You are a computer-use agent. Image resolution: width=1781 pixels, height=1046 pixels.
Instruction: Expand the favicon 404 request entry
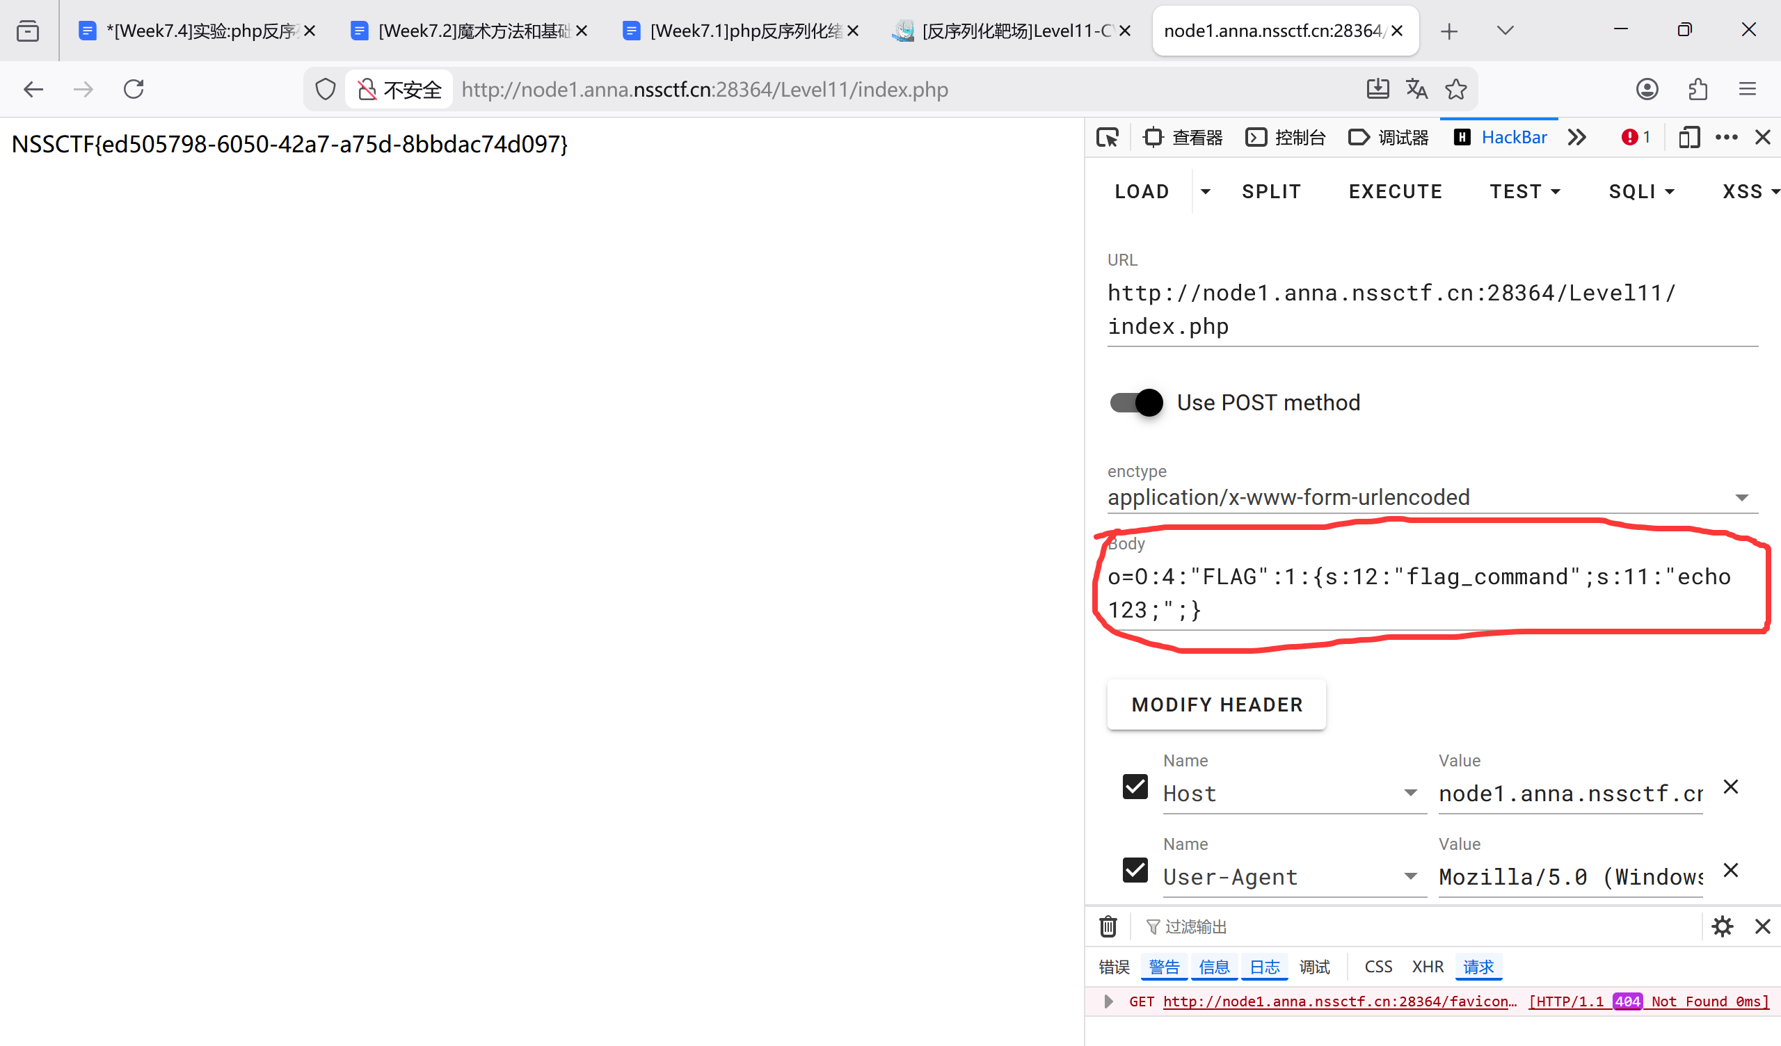click(1108, 1001)
